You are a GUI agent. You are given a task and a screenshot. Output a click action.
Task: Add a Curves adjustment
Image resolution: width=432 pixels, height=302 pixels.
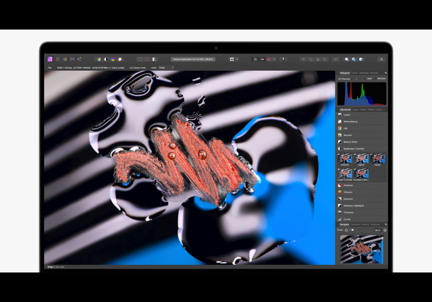coord(362,220)
